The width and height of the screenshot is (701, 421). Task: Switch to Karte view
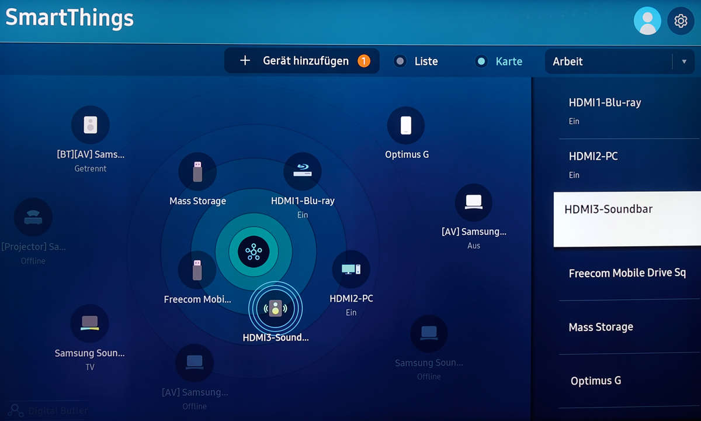point(499,61)
